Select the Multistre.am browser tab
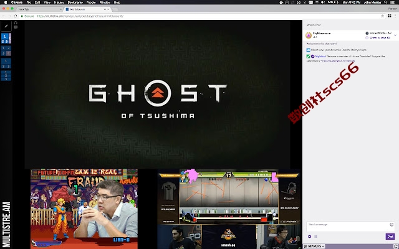Viewport: 399px width, 249px height. point(87,9)
